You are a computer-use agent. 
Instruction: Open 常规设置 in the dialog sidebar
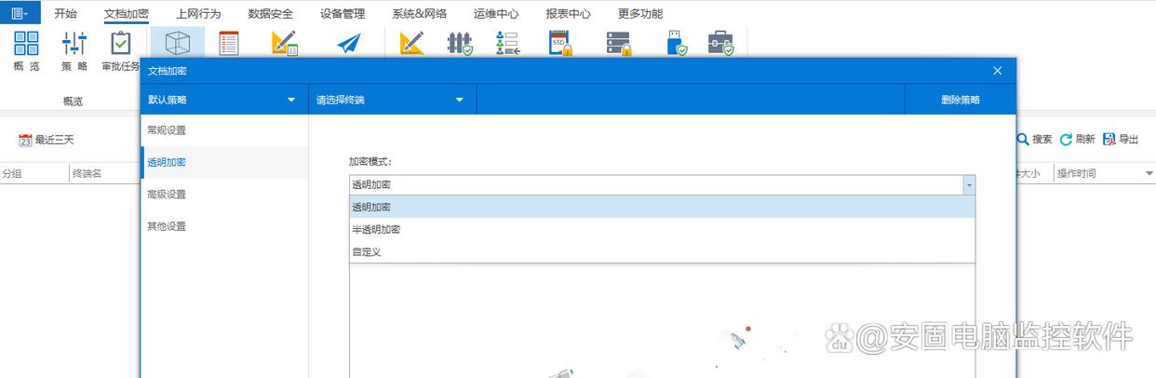[224, 130]
